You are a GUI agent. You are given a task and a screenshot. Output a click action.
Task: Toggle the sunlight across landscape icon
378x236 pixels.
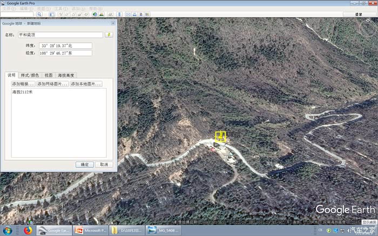tap(102, 14)
